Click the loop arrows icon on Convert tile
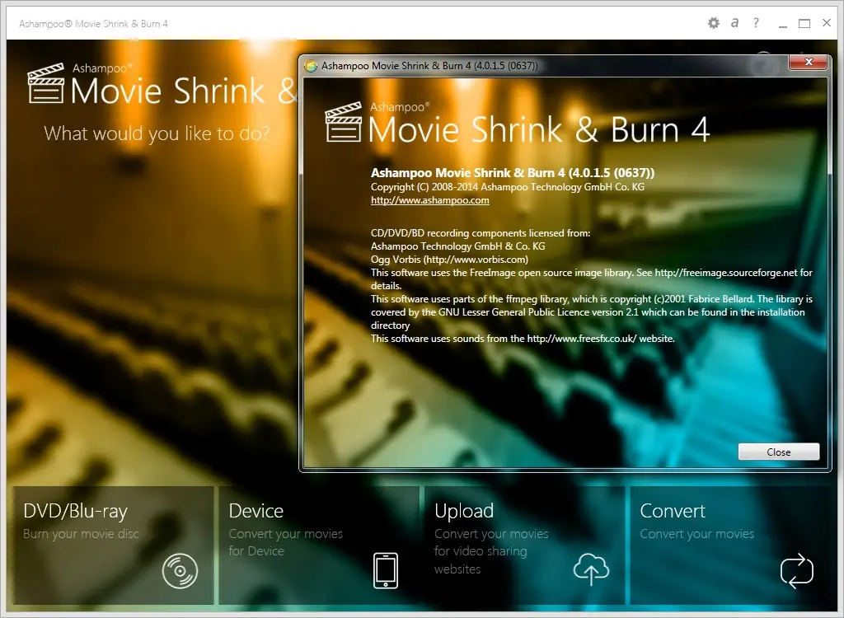Image resolution: width=844 pixels, height=618 pixels. (x=797, y=571)
